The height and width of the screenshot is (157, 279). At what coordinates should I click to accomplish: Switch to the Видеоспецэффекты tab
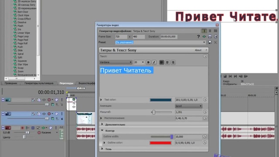86,83
